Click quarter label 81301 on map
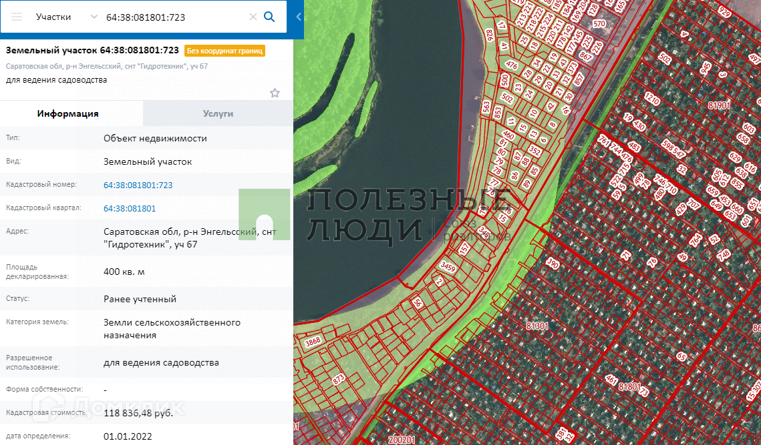The height and width of the screenshot is (445, 761). pyautogui.click(x=537, y=326)
